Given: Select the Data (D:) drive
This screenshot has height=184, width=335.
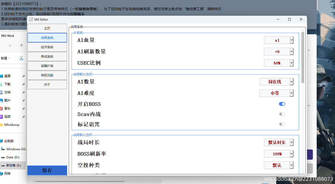Looking at the screenshot, I should 13,157.
